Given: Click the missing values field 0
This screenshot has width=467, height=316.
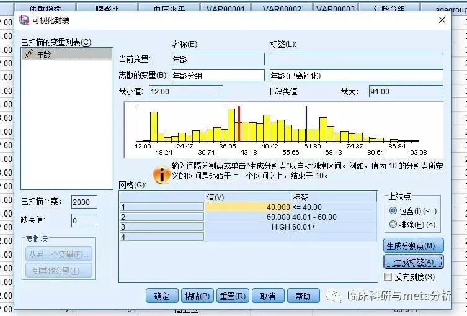Looking at the screenshot, I should 84,220.
